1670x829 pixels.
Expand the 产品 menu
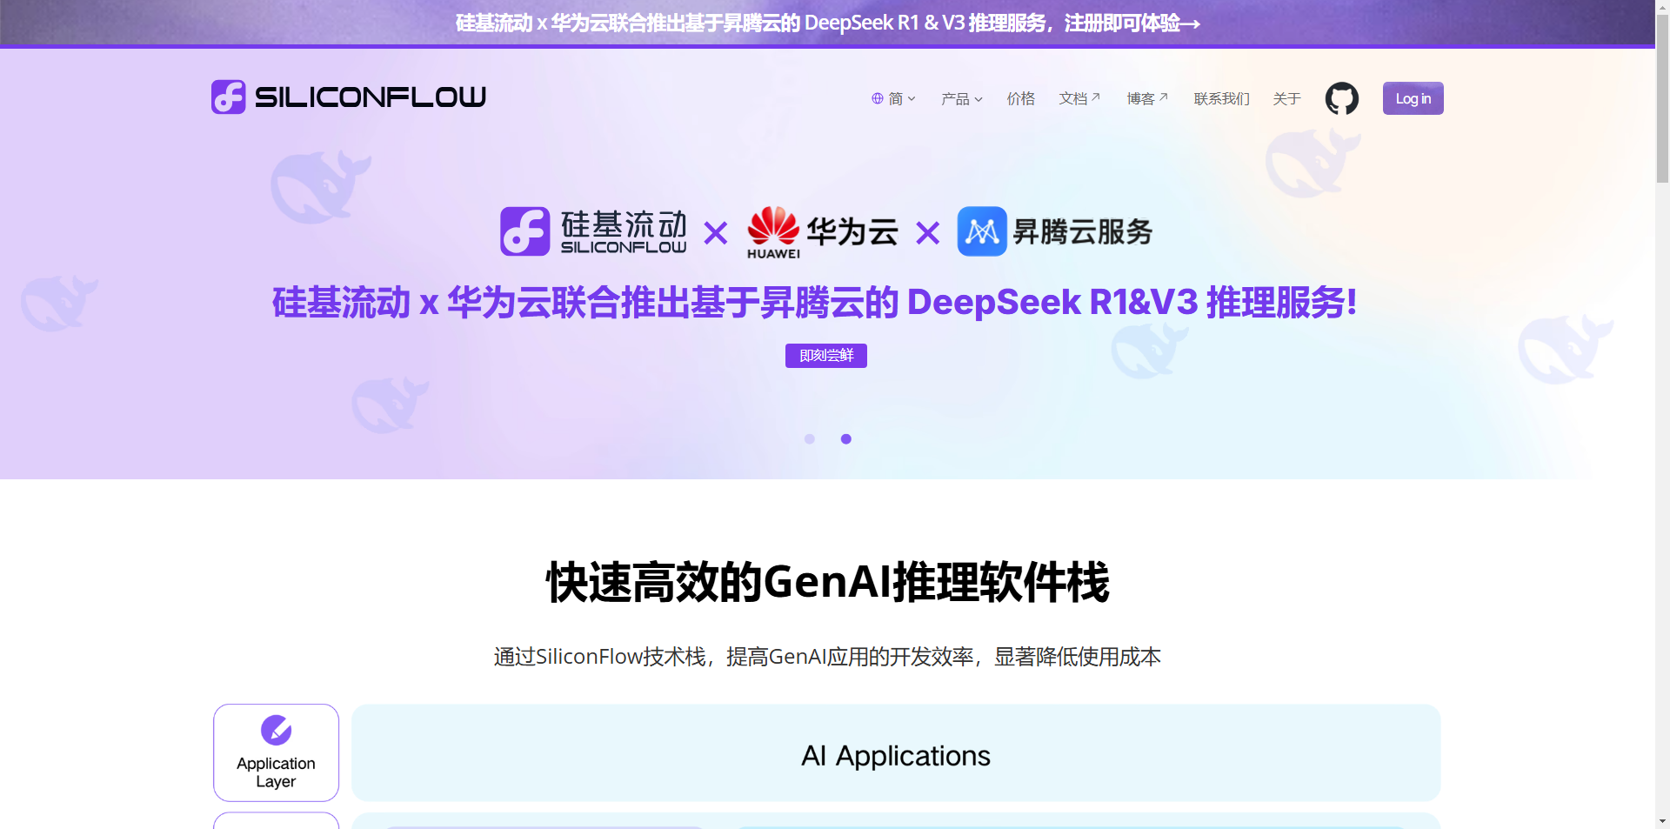point(962,98)
